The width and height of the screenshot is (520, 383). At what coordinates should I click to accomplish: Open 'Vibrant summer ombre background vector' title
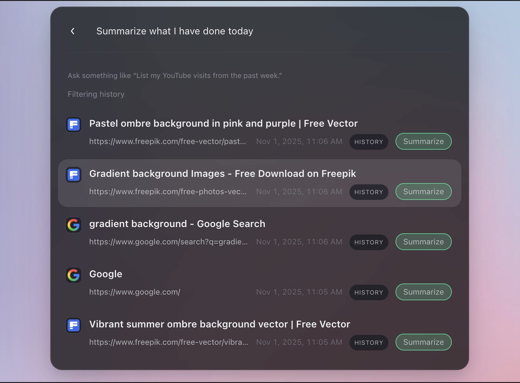[220, 324]
